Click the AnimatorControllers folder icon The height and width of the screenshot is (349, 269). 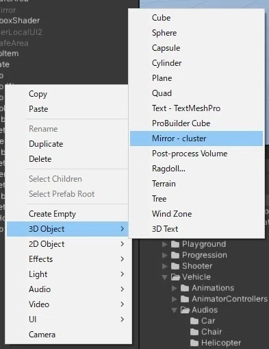point(185,299)
